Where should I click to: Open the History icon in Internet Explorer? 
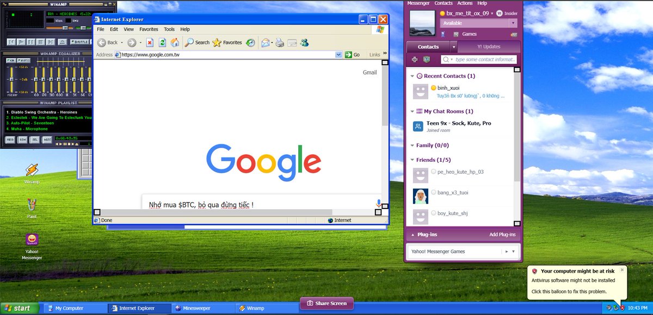pos(250,42)
